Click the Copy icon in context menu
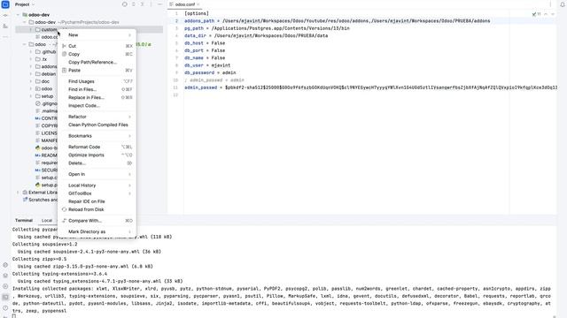567x318 pixels. tap(64, 54)
